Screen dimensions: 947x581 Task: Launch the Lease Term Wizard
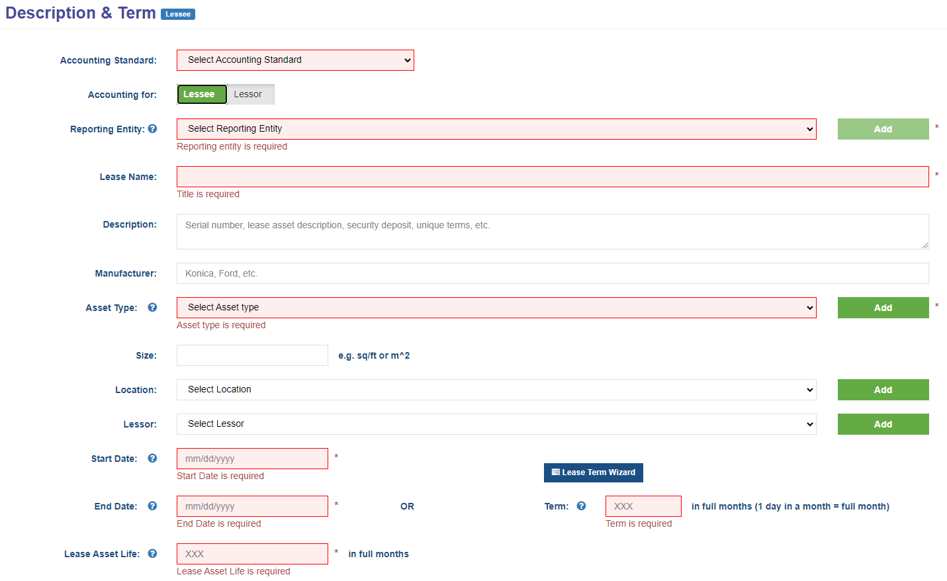[x=594, y=472]
